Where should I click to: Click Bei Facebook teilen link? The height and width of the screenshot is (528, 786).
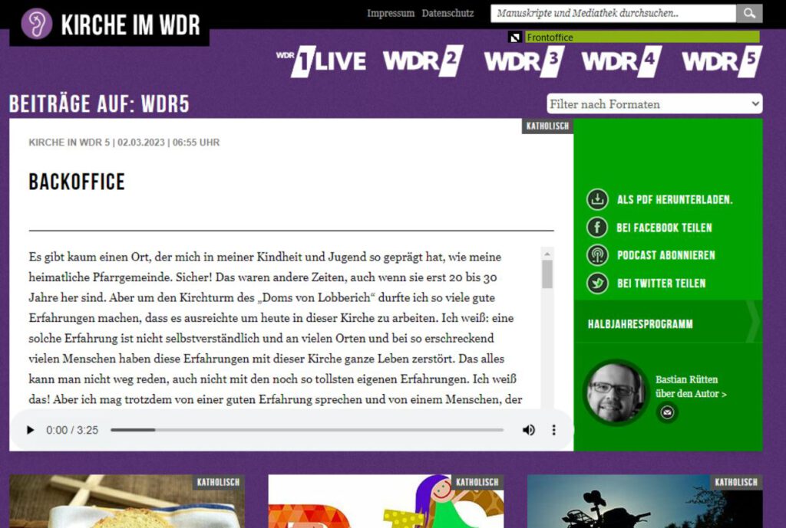tap(664, 228)
